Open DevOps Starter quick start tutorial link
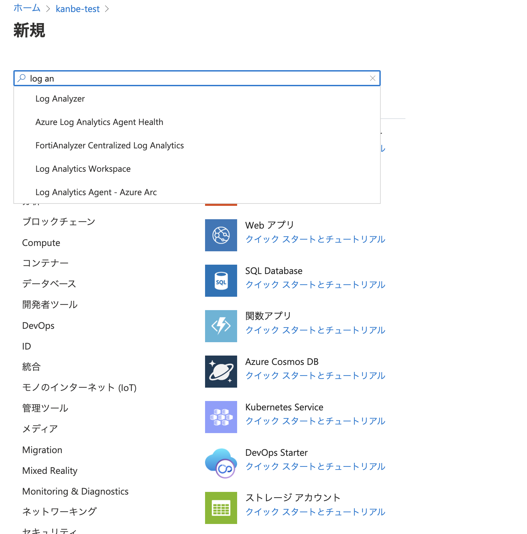This screenshot has width=527, height=534. pyautogui.click(x=315, y=466)
